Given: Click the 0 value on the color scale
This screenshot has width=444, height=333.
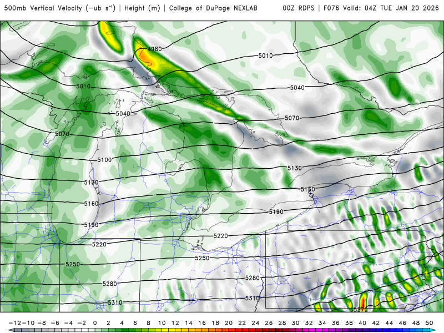Looking at the screenshot, I should coord(95,323).
